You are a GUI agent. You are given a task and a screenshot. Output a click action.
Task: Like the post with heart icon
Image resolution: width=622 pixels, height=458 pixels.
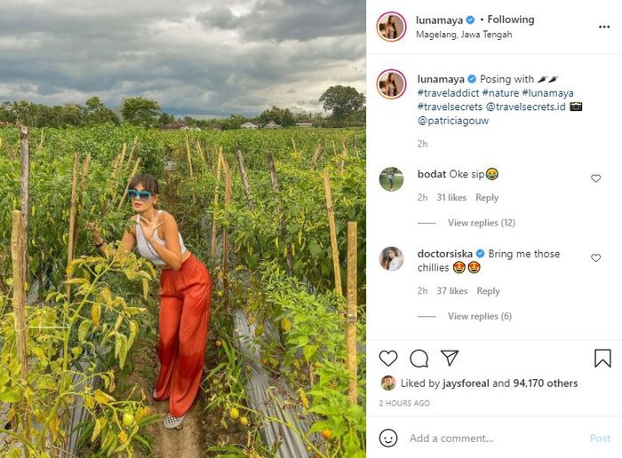(x=388, y=359)
